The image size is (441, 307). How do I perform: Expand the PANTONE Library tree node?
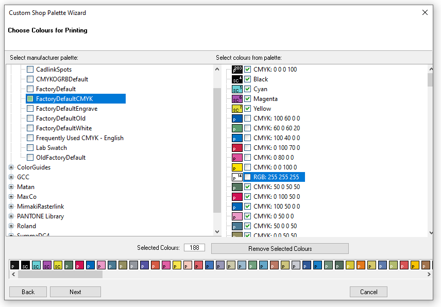[11, 216]
